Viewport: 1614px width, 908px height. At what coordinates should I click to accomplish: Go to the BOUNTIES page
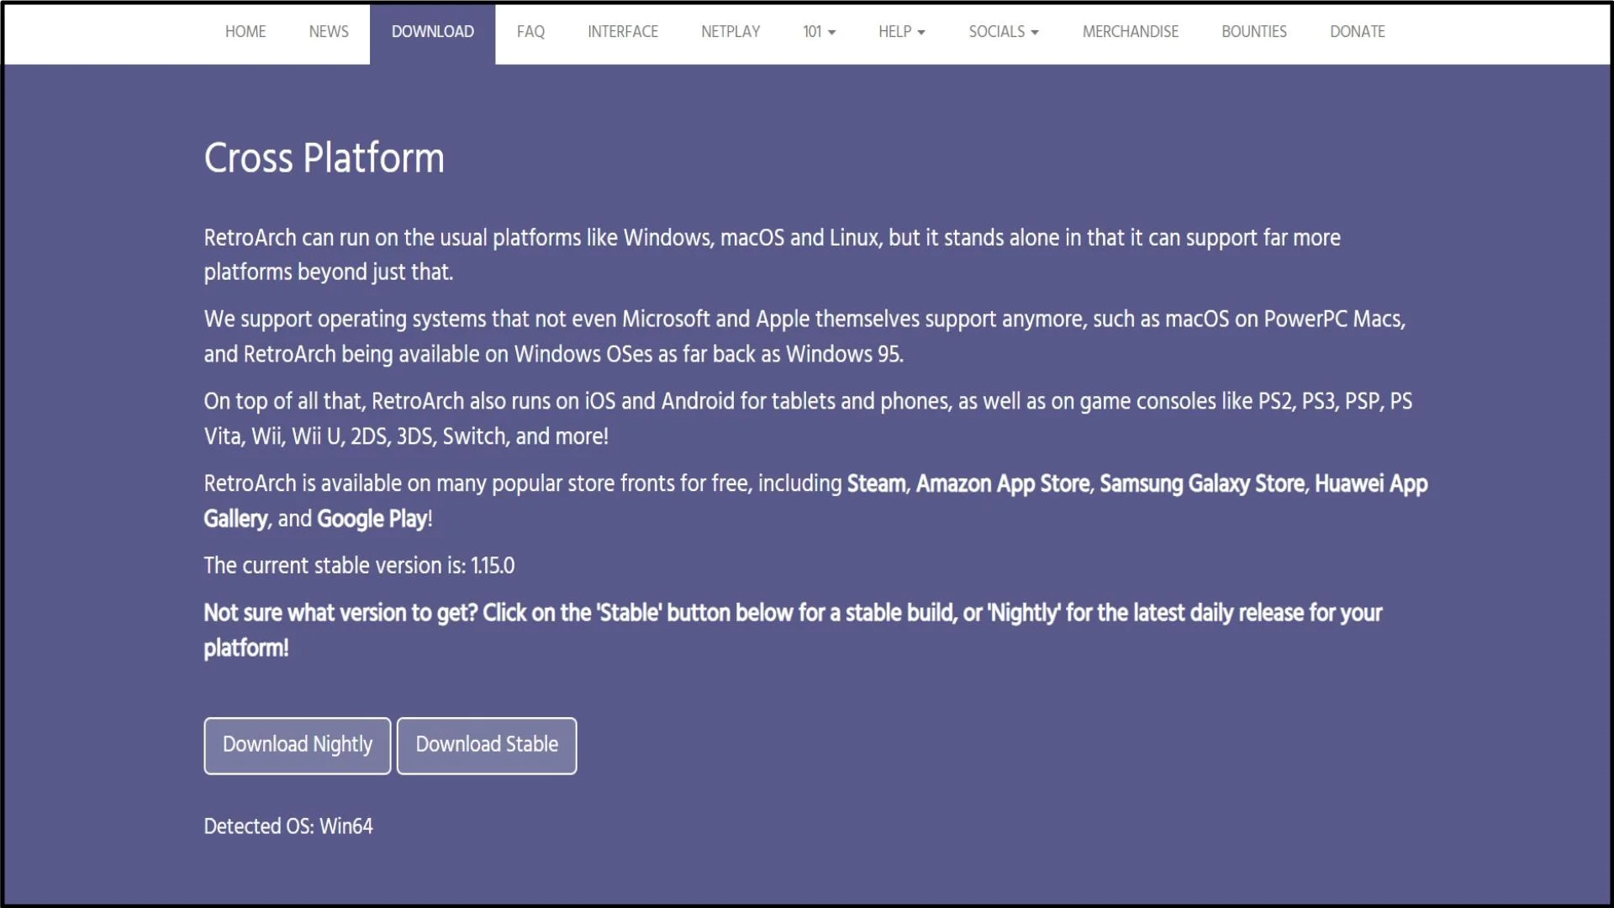(1253, 32)
